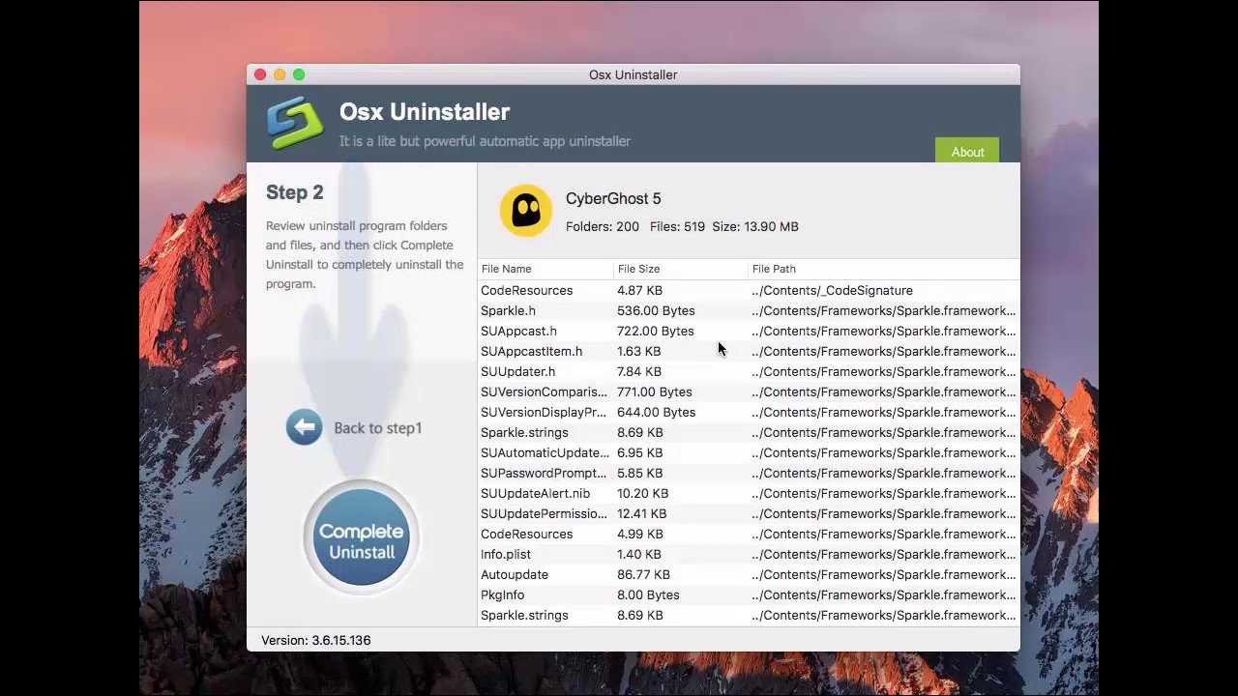Click the 12.41 KB size value

tap(641, 513)
